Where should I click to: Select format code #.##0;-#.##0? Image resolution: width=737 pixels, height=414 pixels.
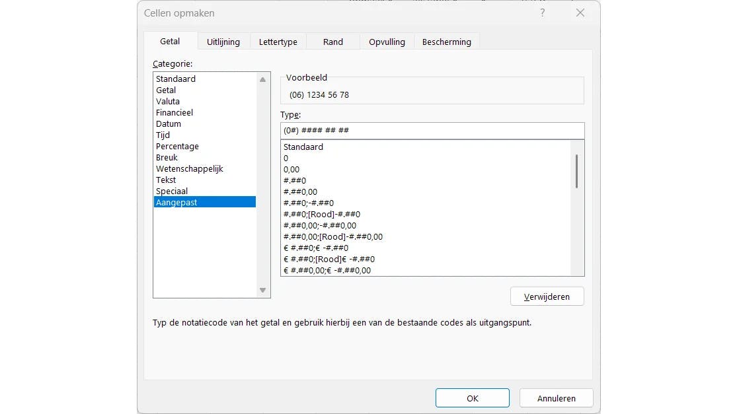pyautogui.click(x=426, y=203)
